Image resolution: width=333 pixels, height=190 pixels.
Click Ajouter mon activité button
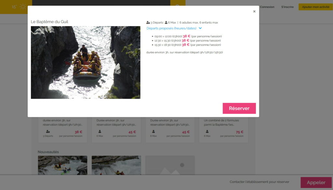tap(315, 7)
